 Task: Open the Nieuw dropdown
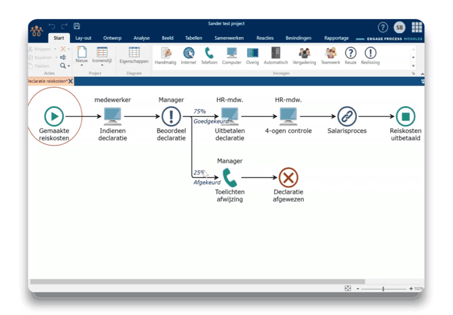82,64
